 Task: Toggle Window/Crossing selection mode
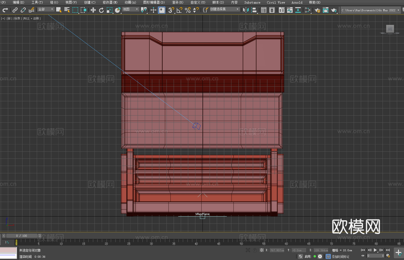[84, 10]
